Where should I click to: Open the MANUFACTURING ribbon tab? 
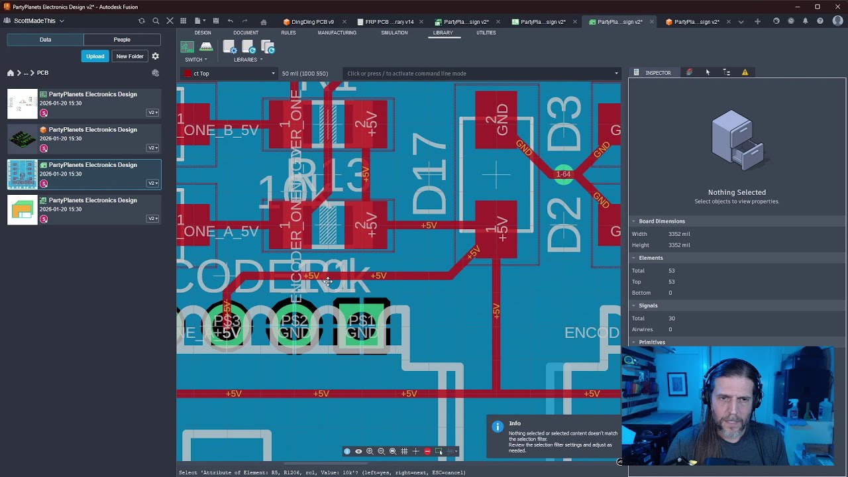(337, 32)
